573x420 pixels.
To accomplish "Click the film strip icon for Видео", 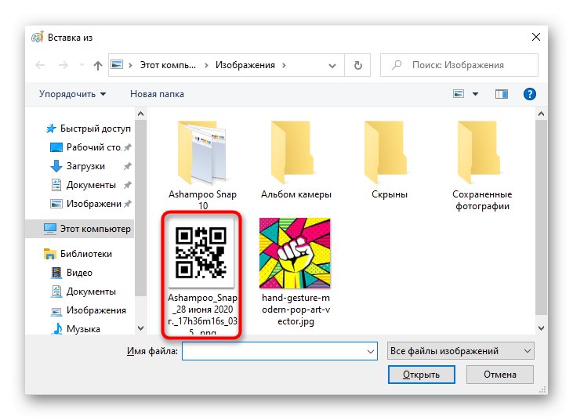I will [56, 273].
